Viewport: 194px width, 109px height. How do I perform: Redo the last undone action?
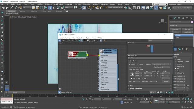point(7,8)
